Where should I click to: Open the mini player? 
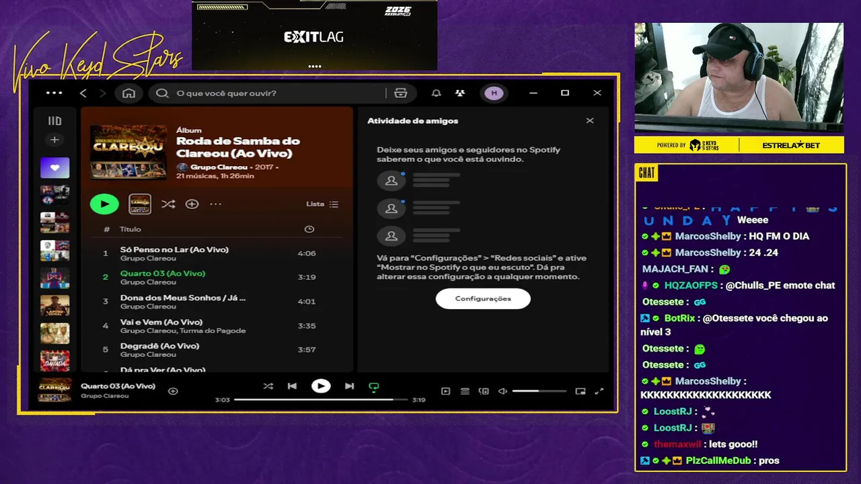(581, 391)
